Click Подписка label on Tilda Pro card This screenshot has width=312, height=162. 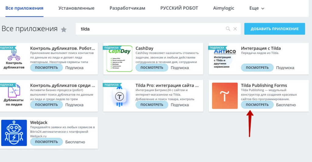pyautogui.click(x=180, y=105)
